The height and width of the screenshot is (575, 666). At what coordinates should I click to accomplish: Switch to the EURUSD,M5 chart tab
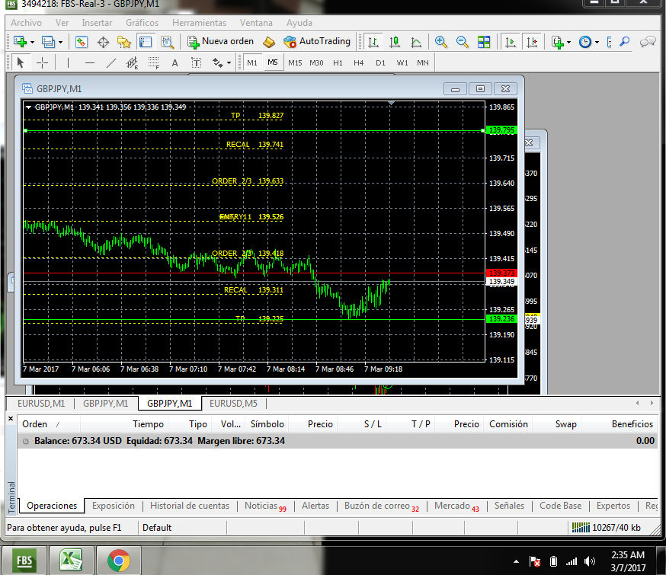tap(233, 403)
